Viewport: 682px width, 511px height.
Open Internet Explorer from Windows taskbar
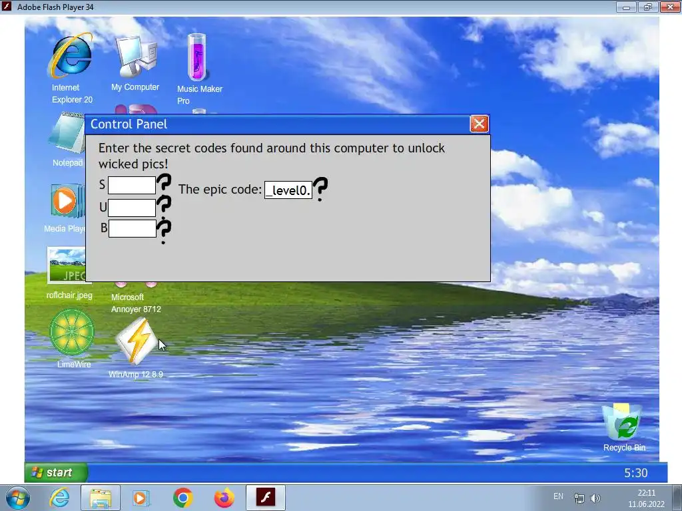(59, 498)
